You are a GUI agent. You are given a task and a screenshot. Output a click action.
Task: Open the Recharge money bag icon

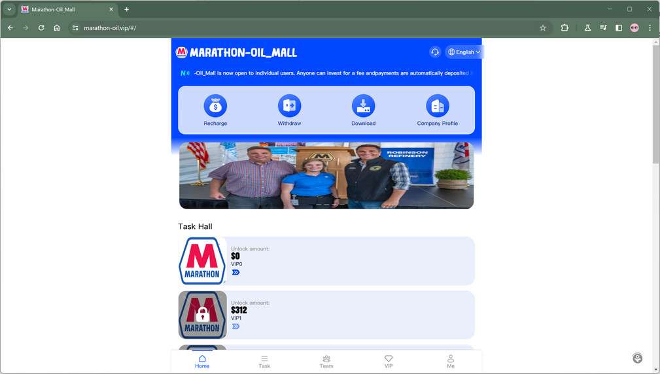[x=215, y=105]
